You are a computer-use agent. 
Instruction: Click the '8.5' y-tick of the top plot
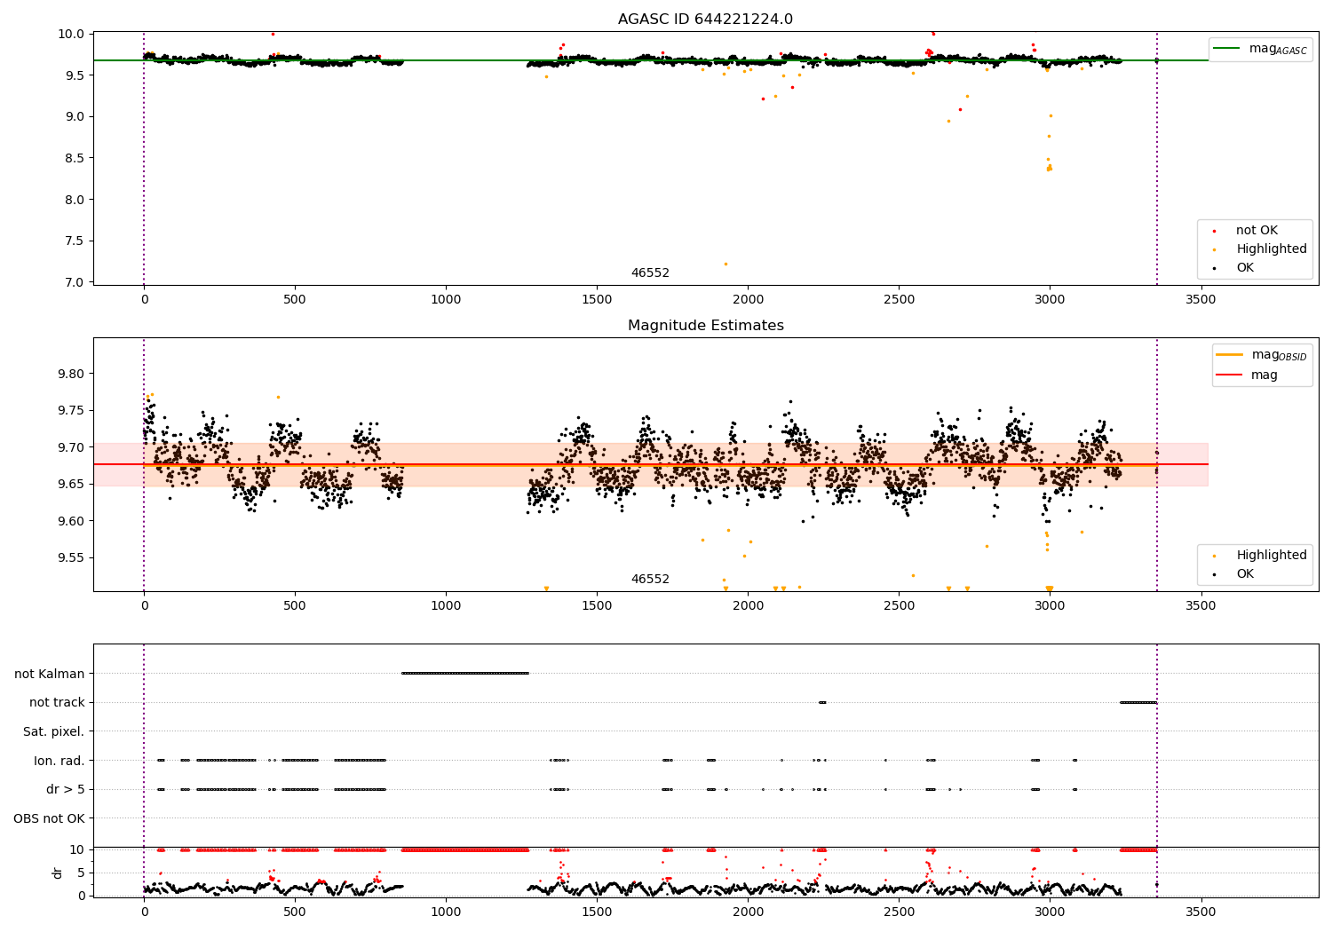pos(76,158)
